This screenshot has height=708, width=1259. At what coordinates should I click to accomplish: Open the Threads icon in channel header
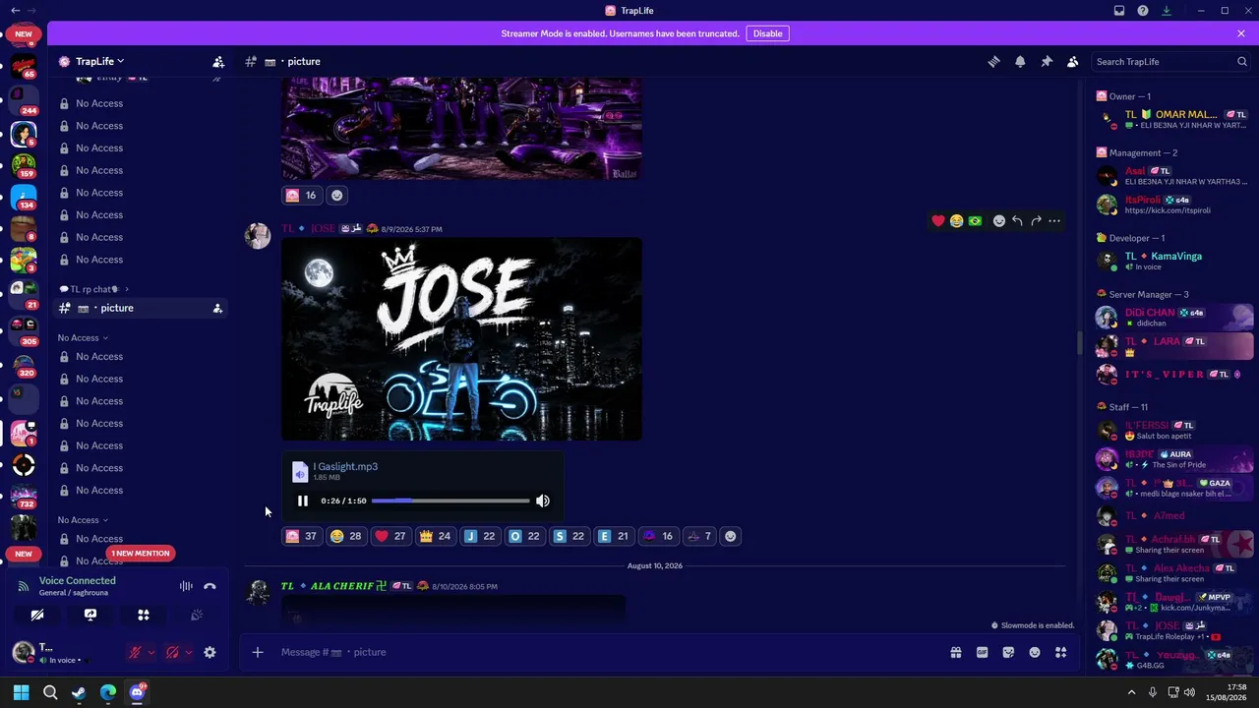[x=993, y=61]
